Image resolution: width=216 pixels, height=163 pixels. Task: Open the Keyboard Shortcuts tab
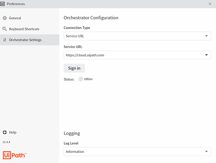click(29, 29)
